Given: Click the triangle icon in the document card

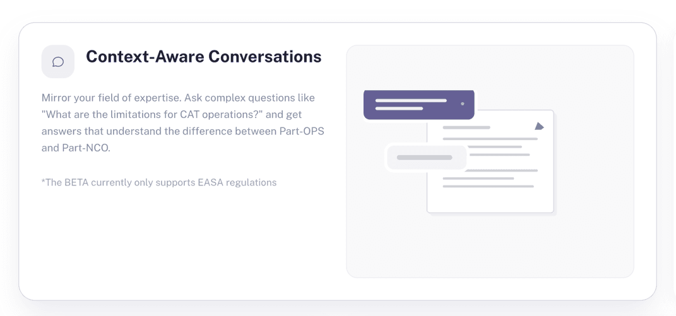Looking at the screenshot, I should [x=539, y=126].
